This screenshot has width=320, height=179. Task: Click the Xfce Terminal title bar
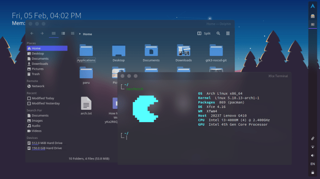pos(205,76)
